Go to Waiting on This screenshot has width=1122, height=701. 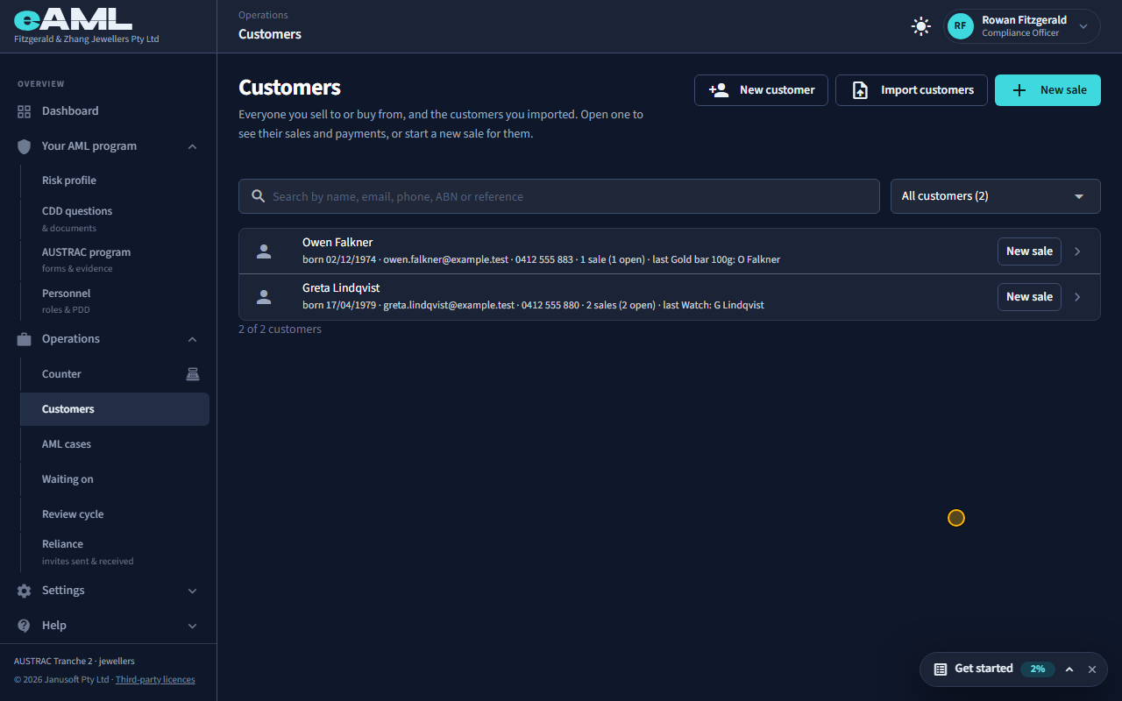coord(114,479)
